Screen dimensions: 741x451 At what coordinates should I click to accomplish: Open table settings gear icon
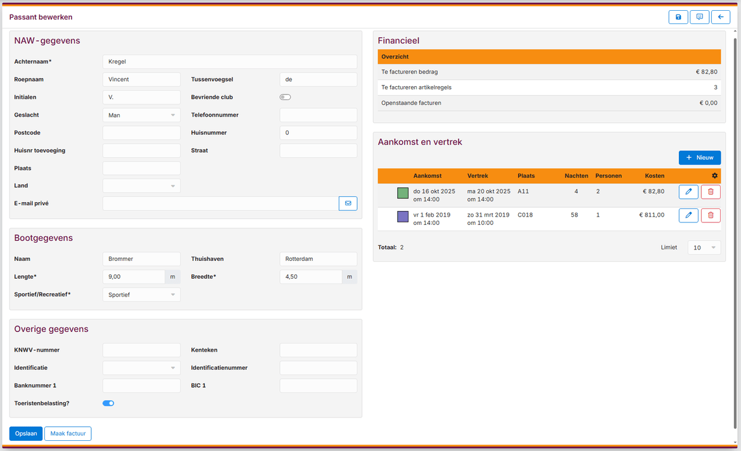[714, 175]
